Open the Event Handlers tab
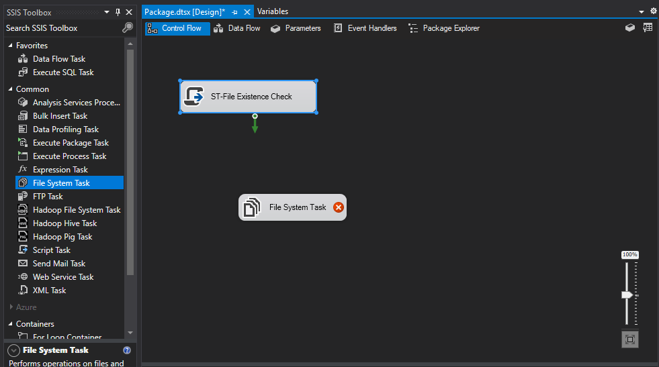 (x=365, y=28)
